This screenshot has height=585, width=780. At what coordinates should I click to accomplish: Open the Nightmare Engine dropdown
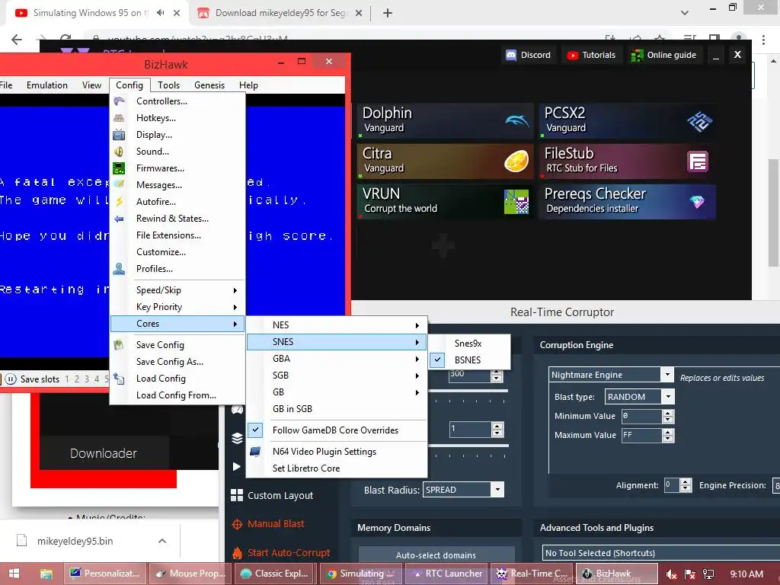(667, 374)
